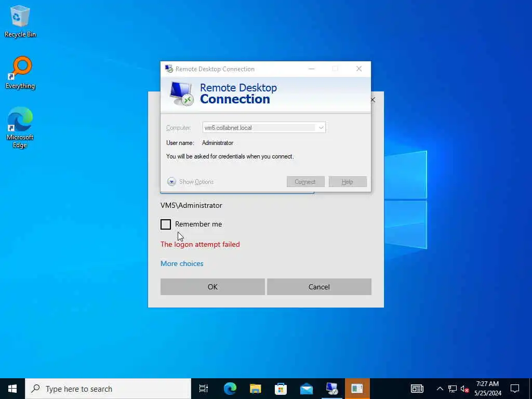Click the large Remote Desktop banner icon

coord(181,94)
